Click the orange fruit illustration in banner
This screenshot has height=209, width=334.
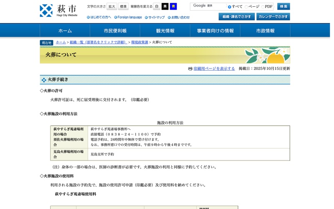pyautogui.click(x=276, y=58)
